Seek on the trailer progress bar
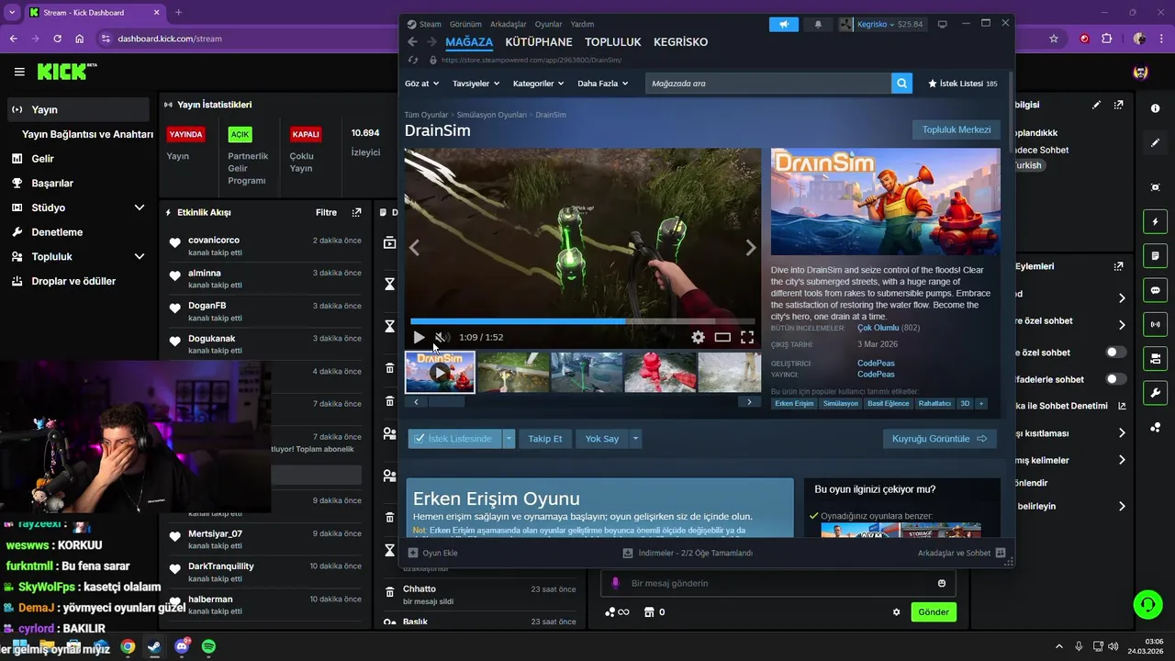Screen dimensions: 1175x661 point(583,322)
